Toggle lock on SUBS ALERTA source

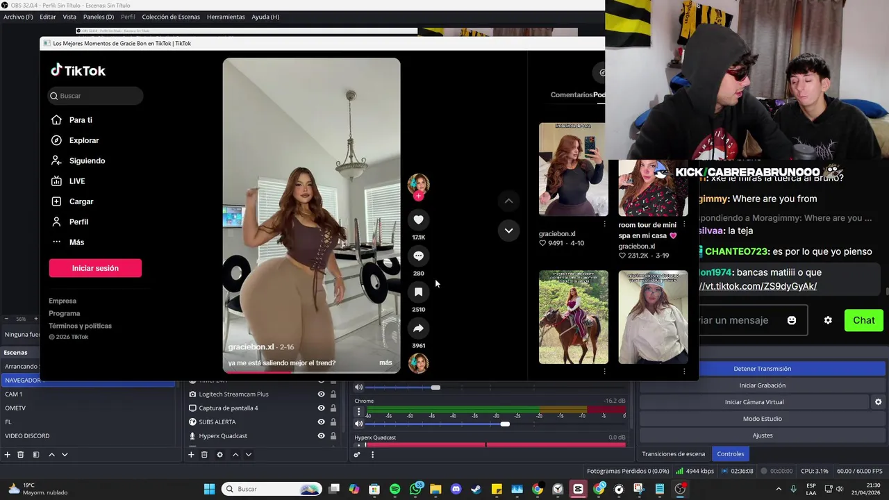(x=333, y=422)
